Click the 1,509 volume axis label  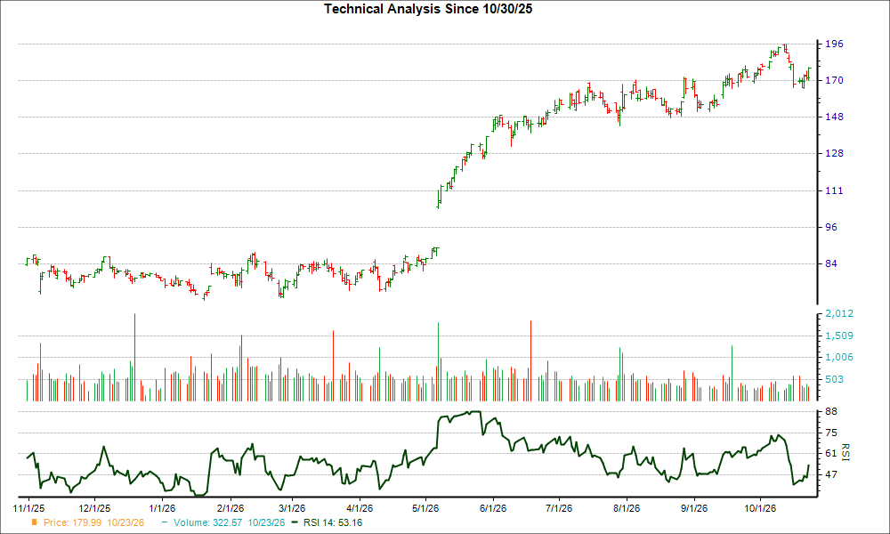(839, 336)
